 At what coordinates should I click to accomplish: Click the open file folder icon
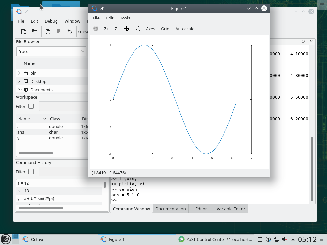[x=34, y=32]
